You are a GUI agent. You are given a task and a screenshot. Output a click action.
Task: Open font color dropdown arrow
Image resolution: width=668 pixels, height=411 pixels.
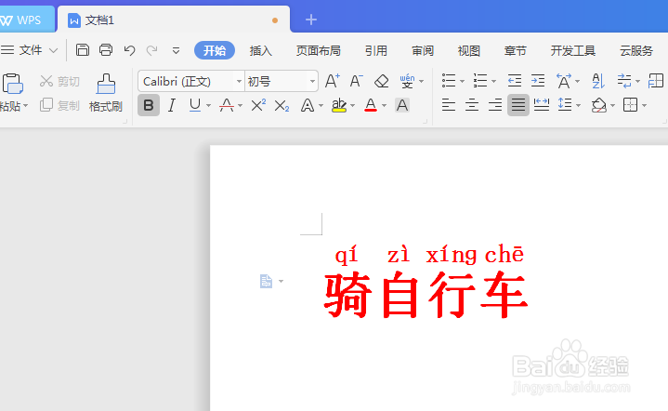(x=385, y=105)
